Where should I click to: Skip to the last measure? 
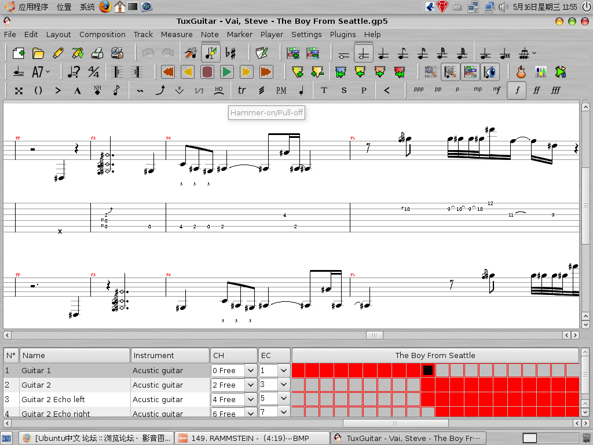pyautogui.click(x=266, y=72)
